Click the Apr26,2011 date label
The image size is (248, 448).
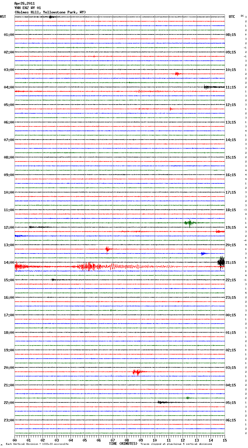25,4
